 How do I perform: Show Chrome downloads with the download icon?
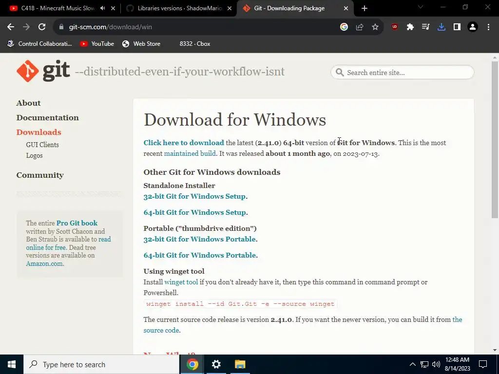(x=441, y=27)
